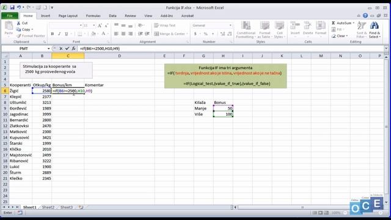Screen dimensions: 391x220
Task: Open the File tab
Action: (10, 16)
